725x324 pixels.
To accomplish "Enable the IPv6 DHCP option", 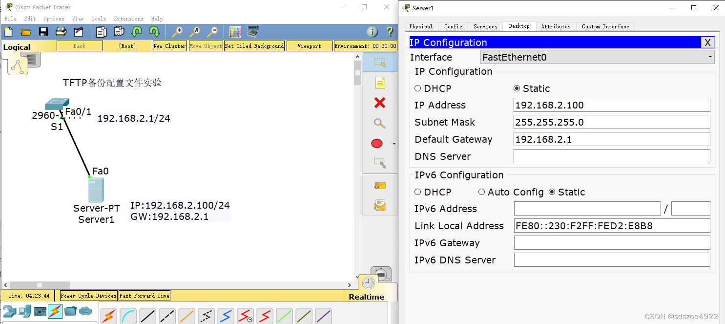I will [x=418, y=192].
